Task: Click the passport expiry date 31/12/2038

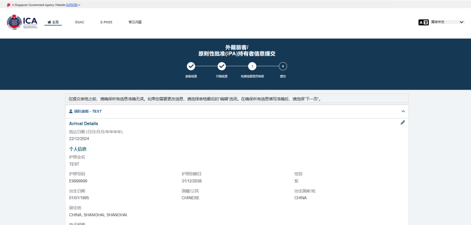Action: [x=191, y=181]
